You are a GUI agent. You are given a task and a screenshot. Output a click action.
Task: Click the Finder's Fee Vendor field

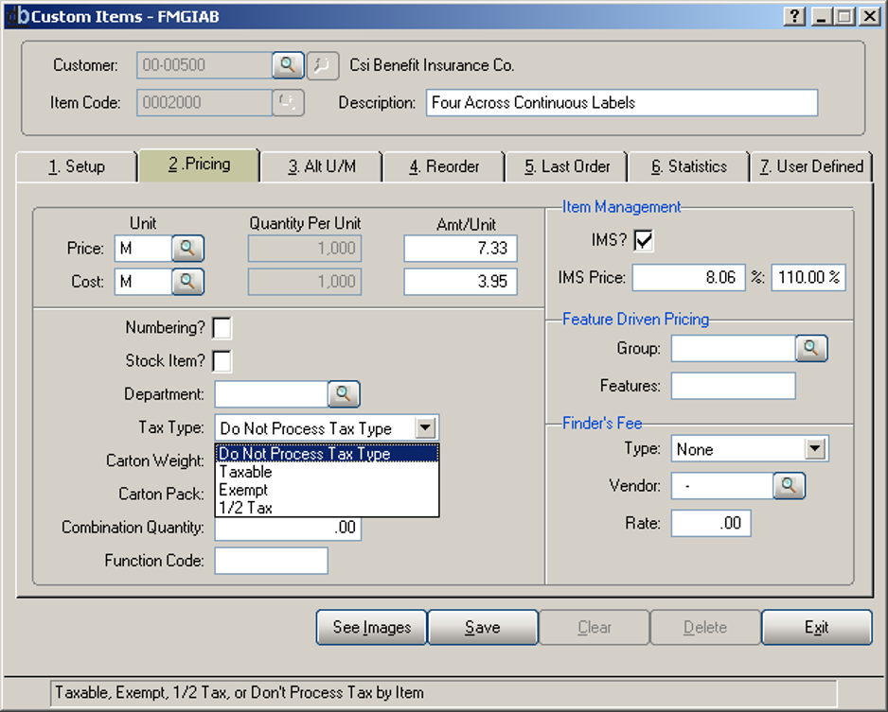pyautogui.click(x=722, y=486)
